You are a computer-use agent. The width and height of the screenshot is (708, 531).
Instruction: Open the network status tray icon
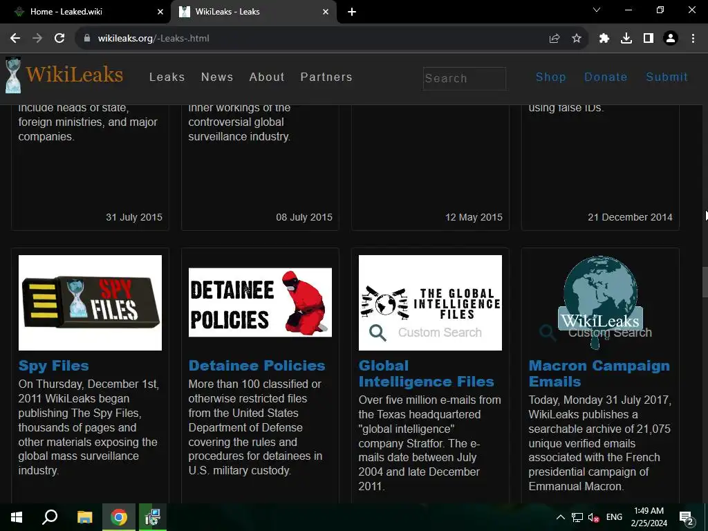coord(577,517)
